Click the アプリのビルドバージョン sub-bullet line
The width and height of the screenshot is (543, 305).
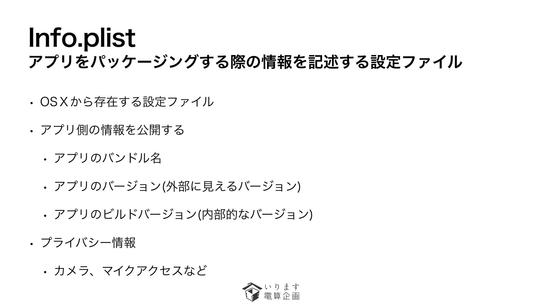[183, 215]
